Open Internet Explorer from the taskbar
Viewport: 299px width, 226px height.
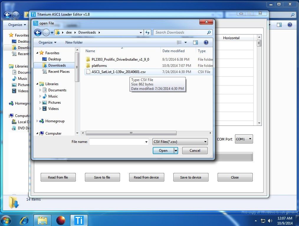(24, 220)
